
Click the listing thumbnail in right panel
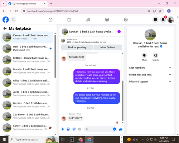coord(150,35)
